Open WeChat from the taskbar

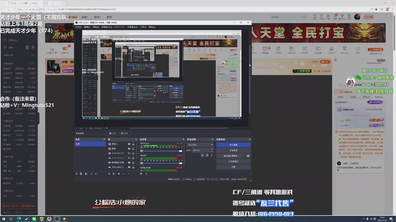point(34,219)
